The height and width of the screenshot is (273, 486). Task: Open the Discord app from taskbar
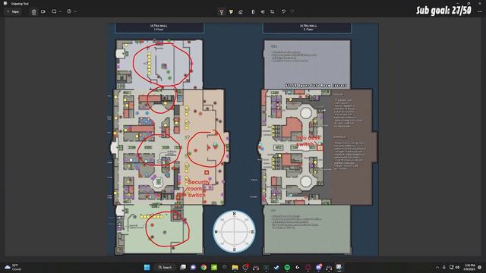pos(319,267)
